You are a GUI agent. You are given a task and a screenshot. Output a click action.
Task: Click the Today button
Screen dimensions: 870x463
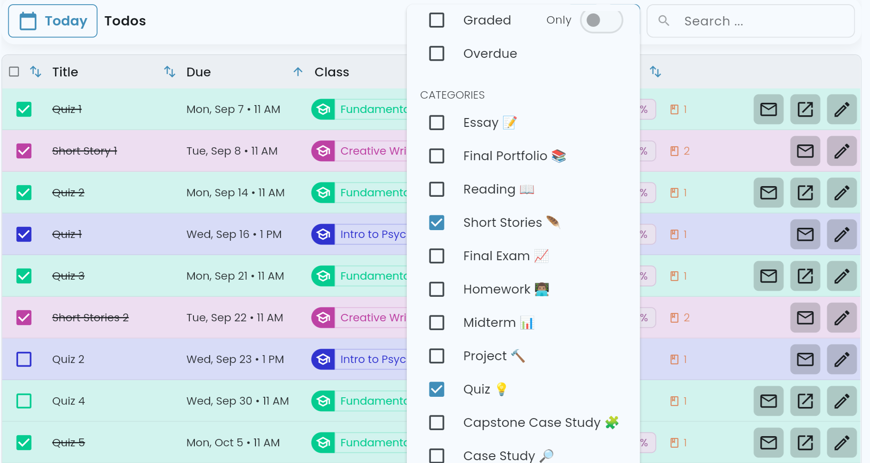coord(53,21)
